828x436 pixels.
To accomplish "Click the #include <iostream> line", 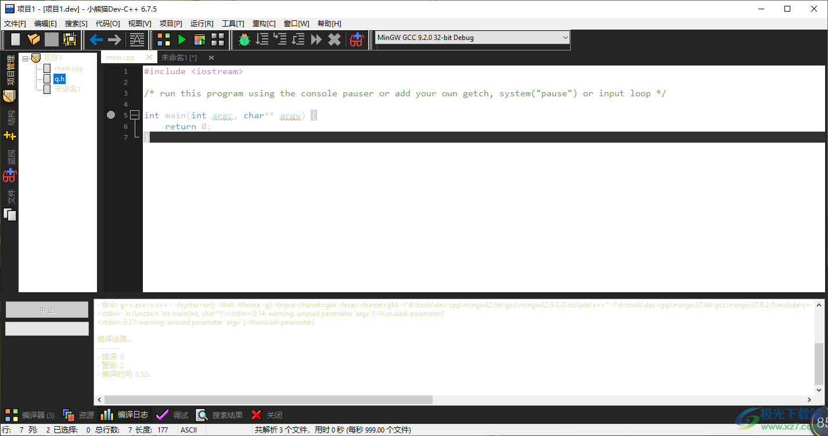I will [193, 71].
